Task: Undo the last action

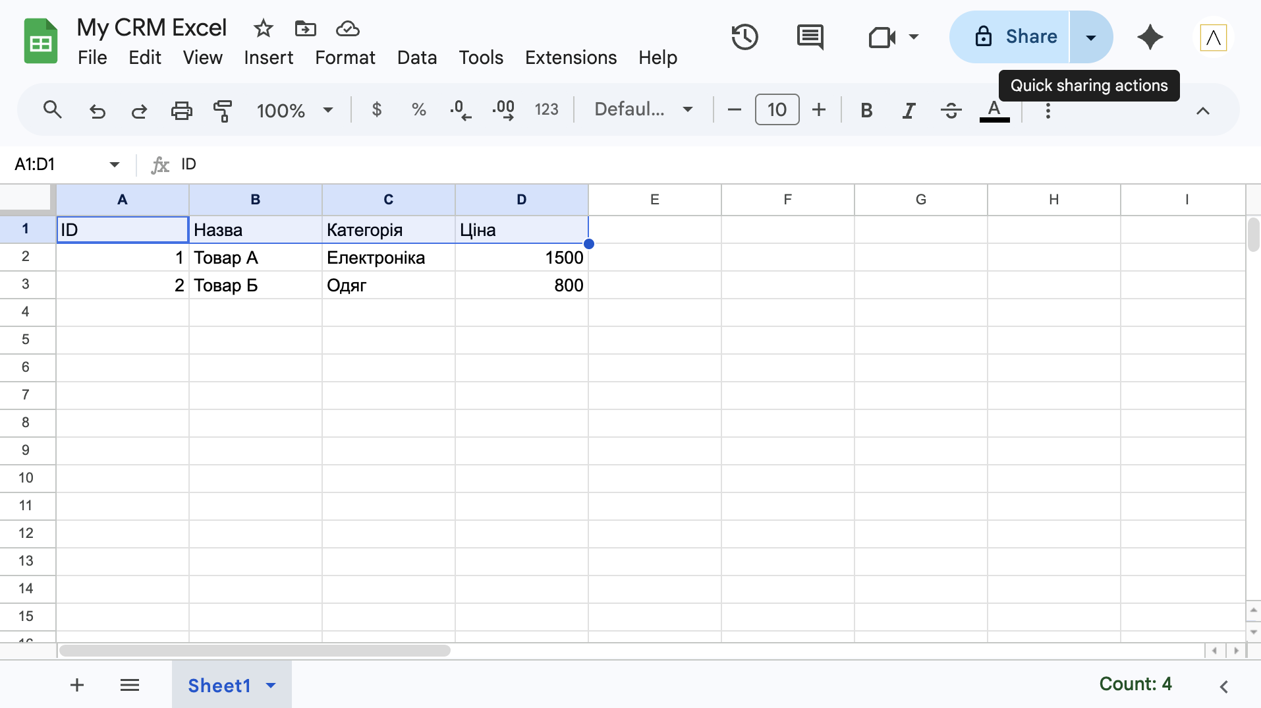Action: coord(97,110)
